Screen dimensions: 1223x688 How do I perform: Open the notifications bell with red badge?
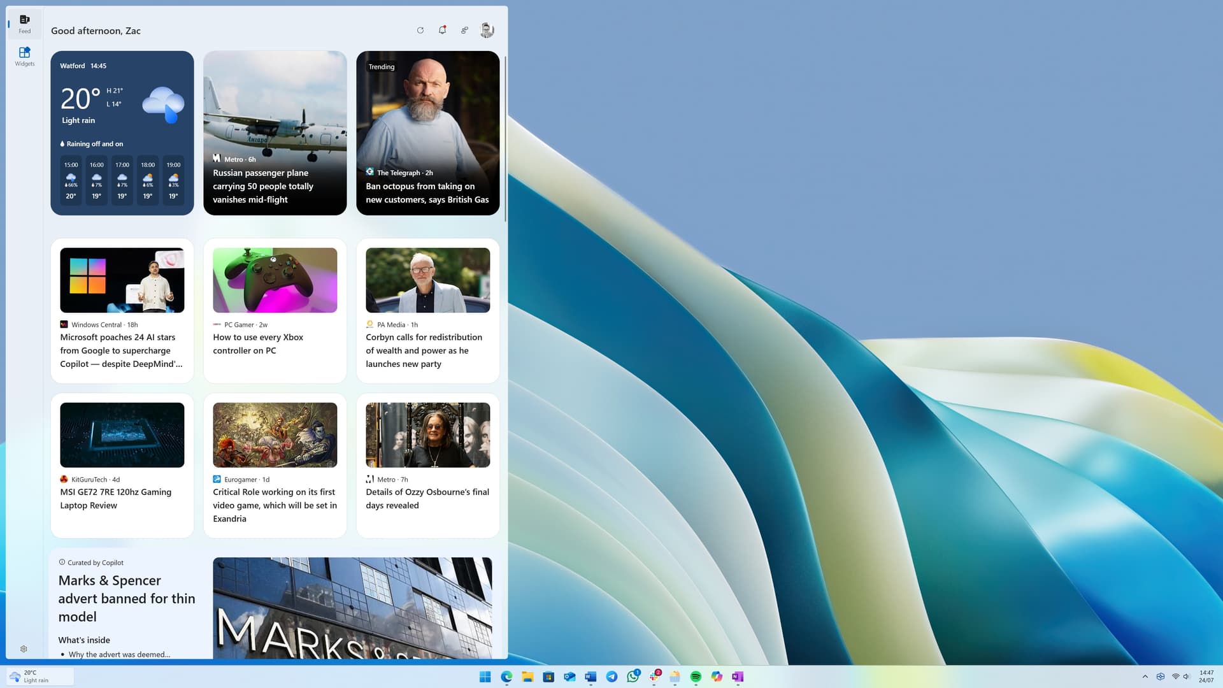pyautogui.click(x=442, y=30)
